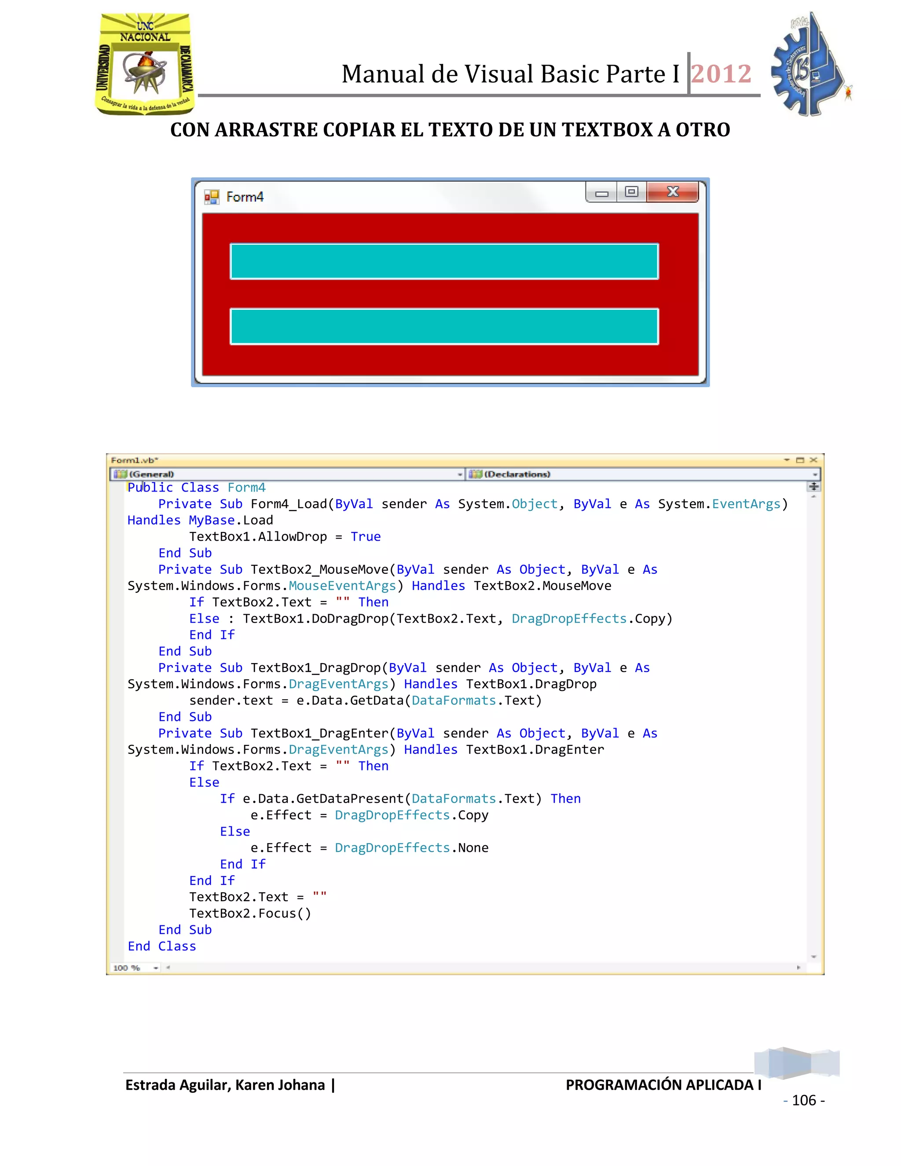Click the footer 'Estrada Aguilar, Karen Johana'

(x=225, y=1085)
